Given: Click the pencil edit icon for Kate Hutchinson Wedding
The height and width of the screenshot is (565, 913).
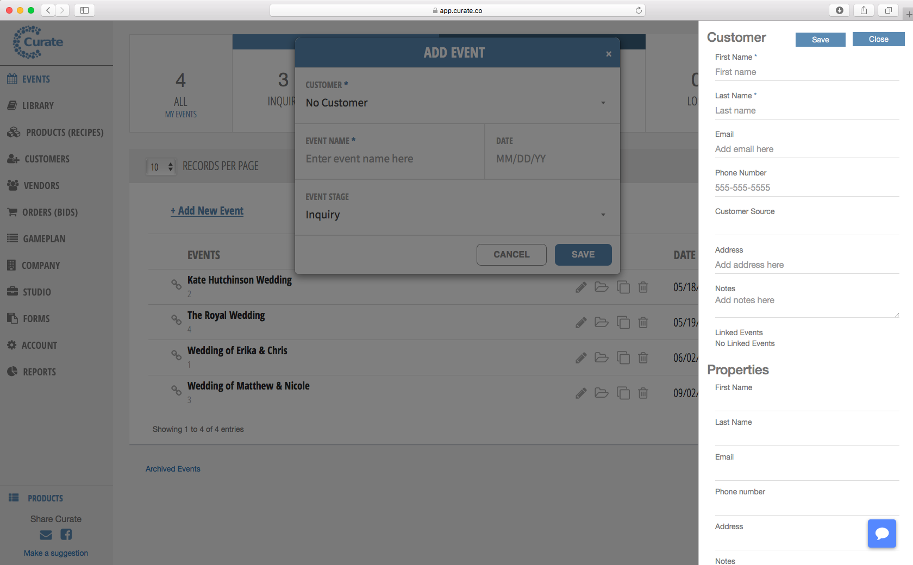Looking at the screenshot, I should (581, 287).
